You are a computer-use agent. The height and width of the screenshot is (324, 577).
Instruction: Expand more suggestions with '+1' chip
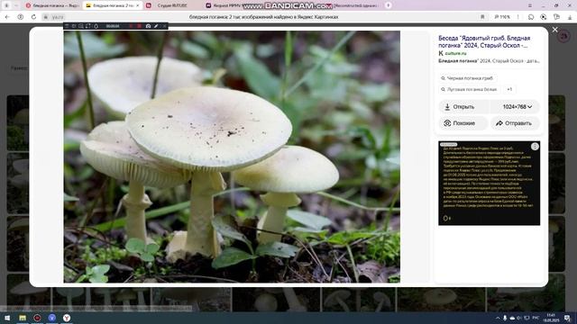tap(509, 89)
